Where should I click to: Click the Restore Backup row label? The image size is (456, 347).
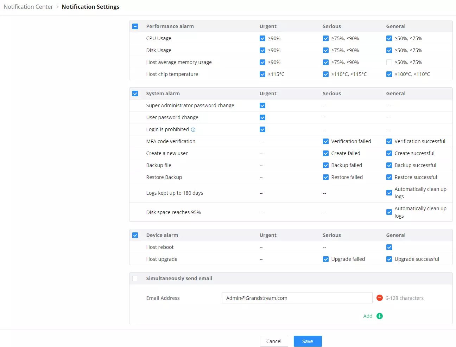164,177
